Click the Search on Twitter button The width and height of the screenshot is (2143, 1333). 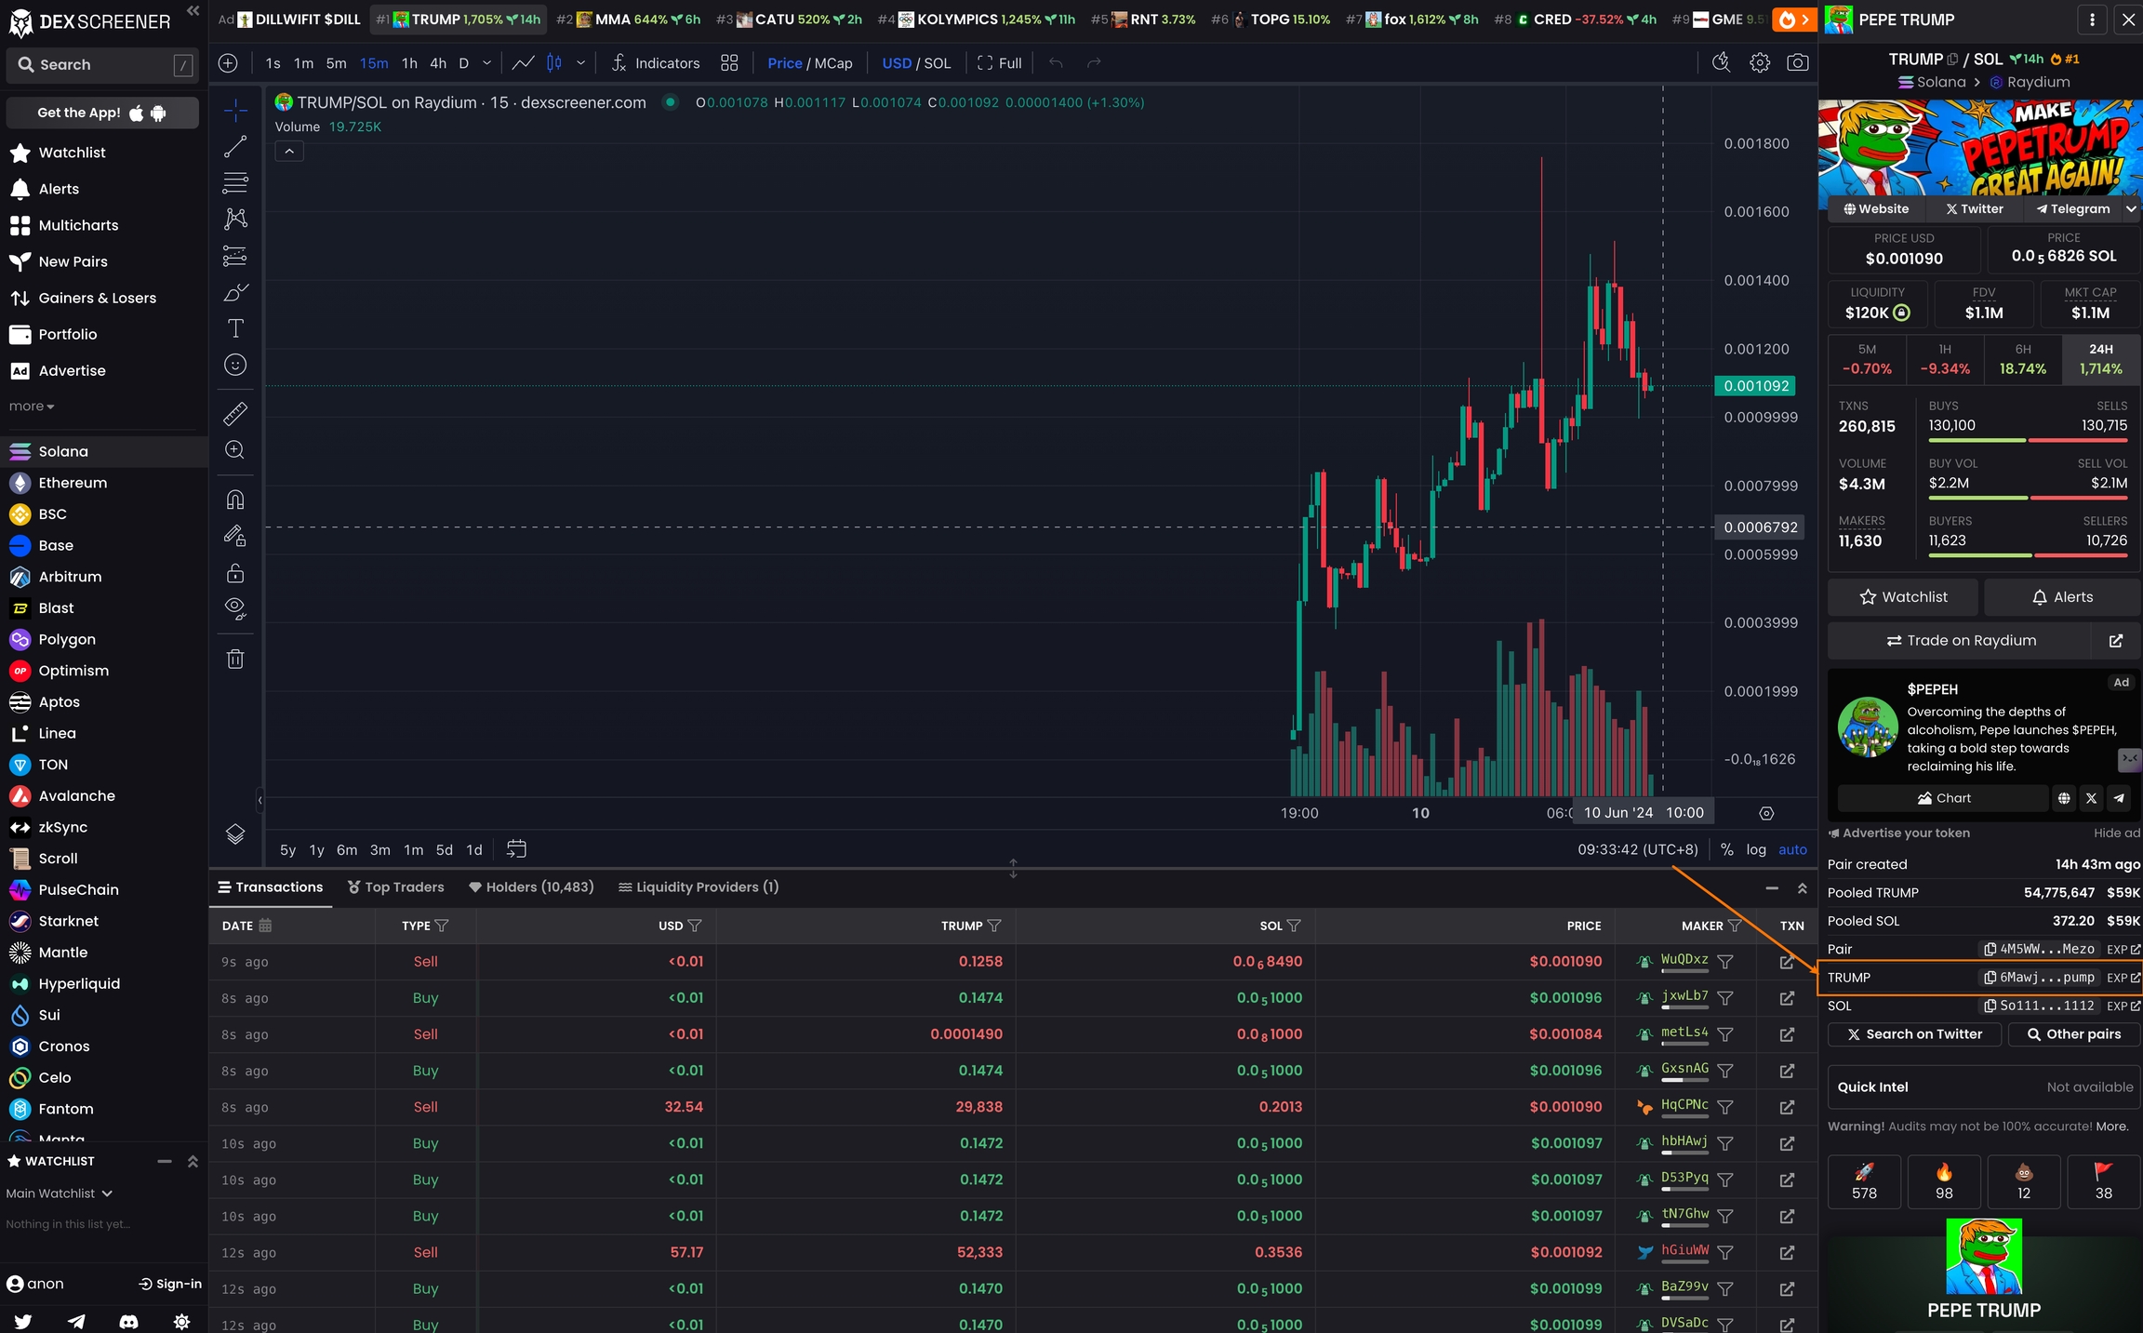[x=1913, y=1034]
